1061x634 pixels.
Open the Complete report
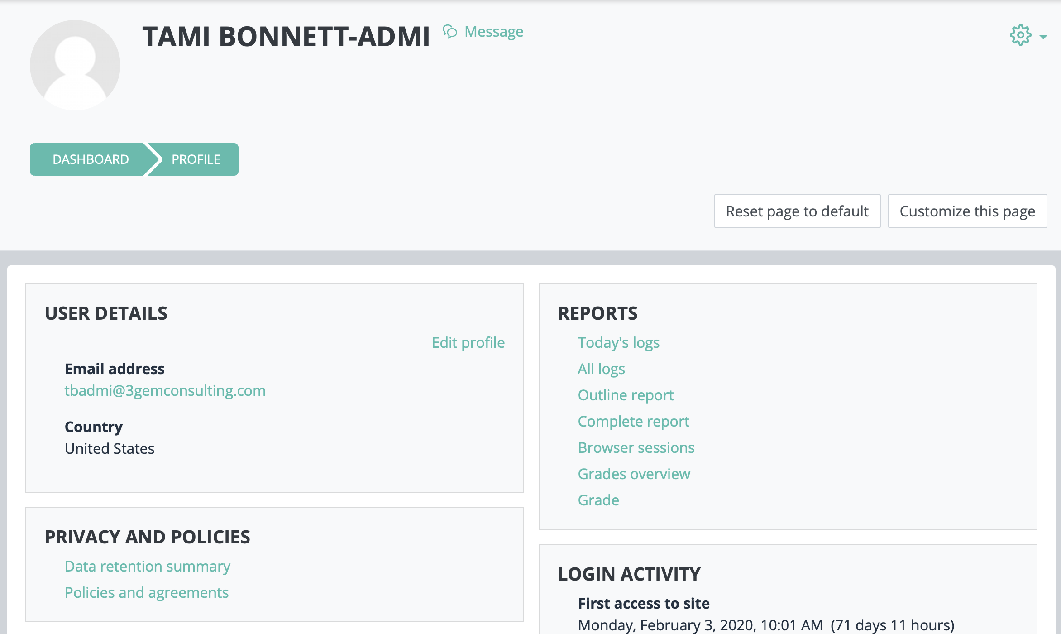pos(633,421)
